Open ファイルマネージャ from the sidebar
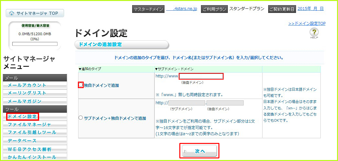338x161 pixels. tap(29, 124)
